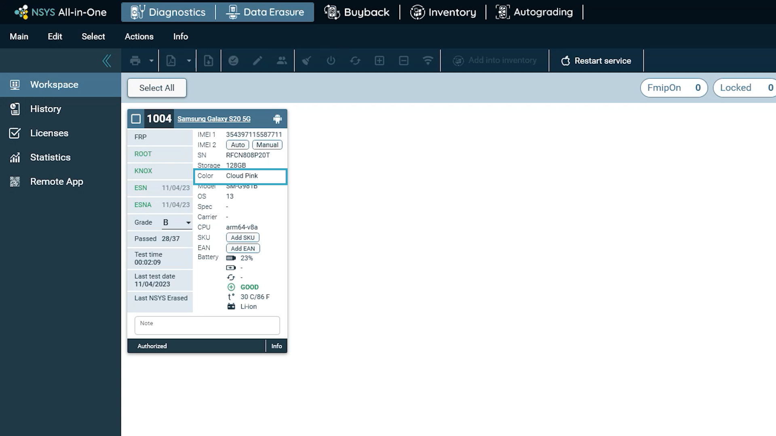This screenshot has width=776, height=436.
Task: Open the Main menu
Action: coord(19,36)
